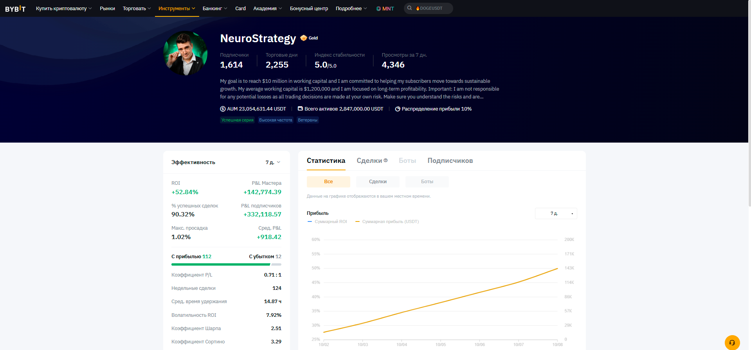Click the Bybit logo

(x=15, y=9)
